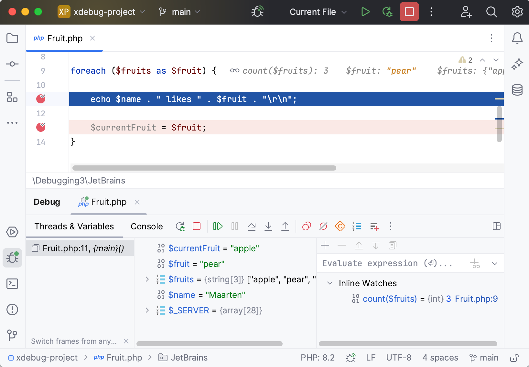Click the Evaluate expression field
The image size is (529, 367).
(x=388, y=263)
